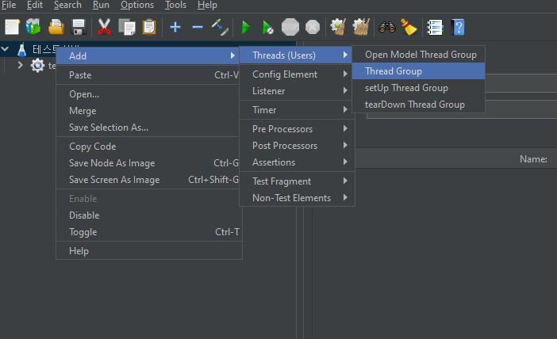
Task: Choose Thread Group from submenu
Action: (x=418, y=71)
